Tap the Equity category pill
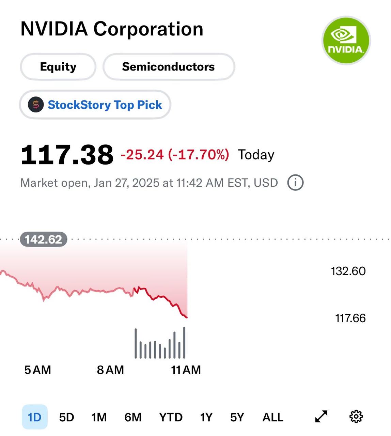The width and height of the screenshot is (391, 436). tap(58, 67)
